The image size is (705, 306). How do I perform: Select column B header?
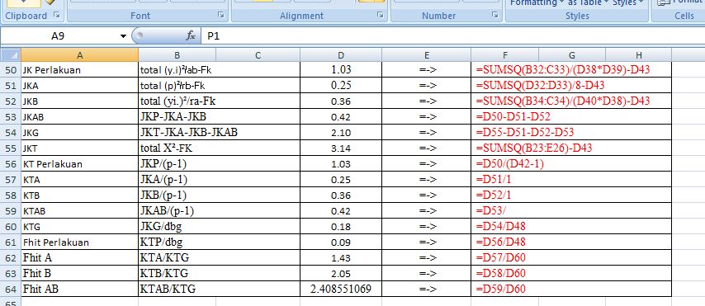click(x=177, y=55)
